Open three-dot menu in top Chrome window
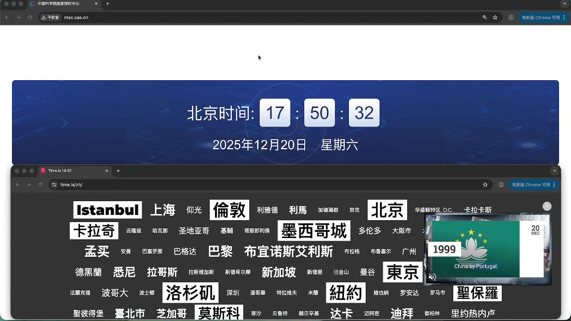The image size is (571, 321). tap(565, 17)
